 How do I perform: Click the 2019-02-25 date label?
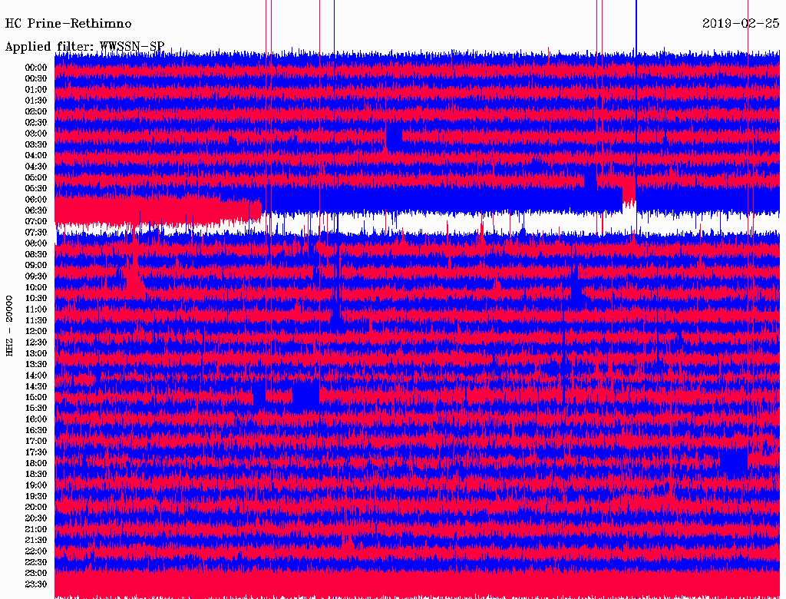(x=741, y=24)
